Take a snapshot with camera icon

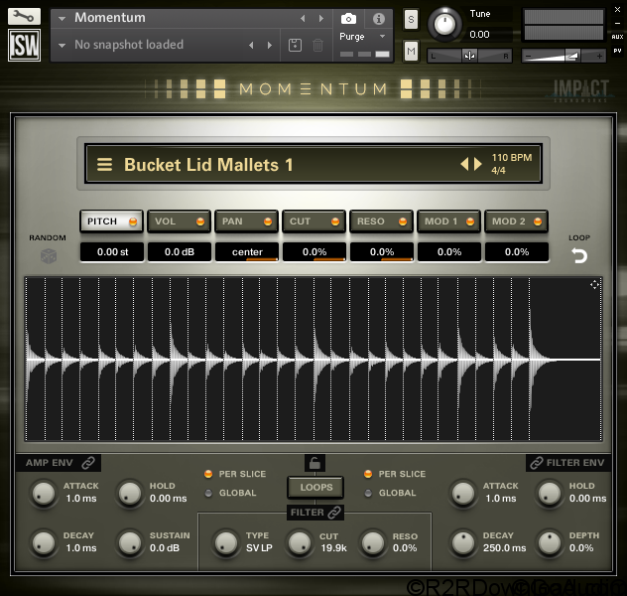click(348, 19)
